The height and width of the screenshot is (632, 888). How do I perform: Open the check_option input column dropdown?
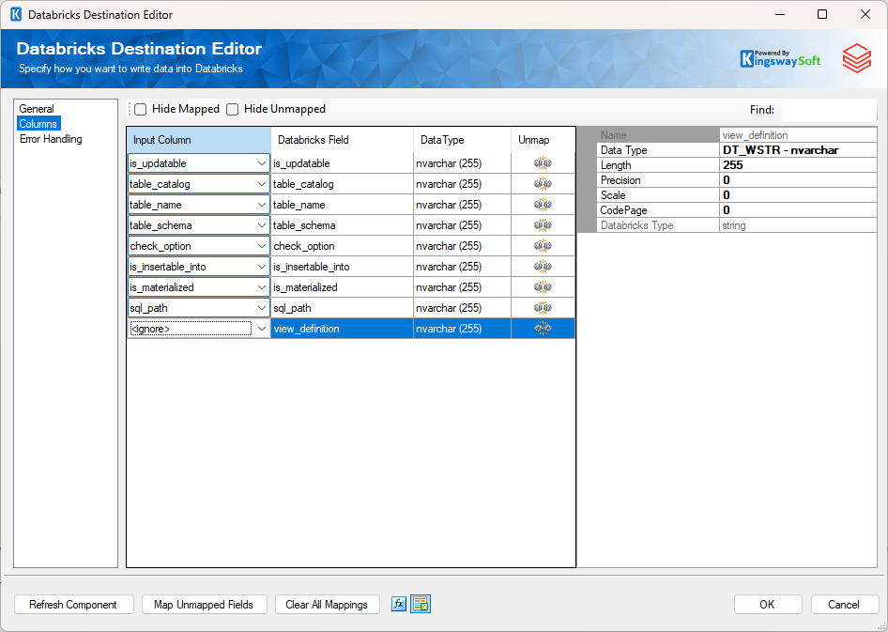point(261,246)
